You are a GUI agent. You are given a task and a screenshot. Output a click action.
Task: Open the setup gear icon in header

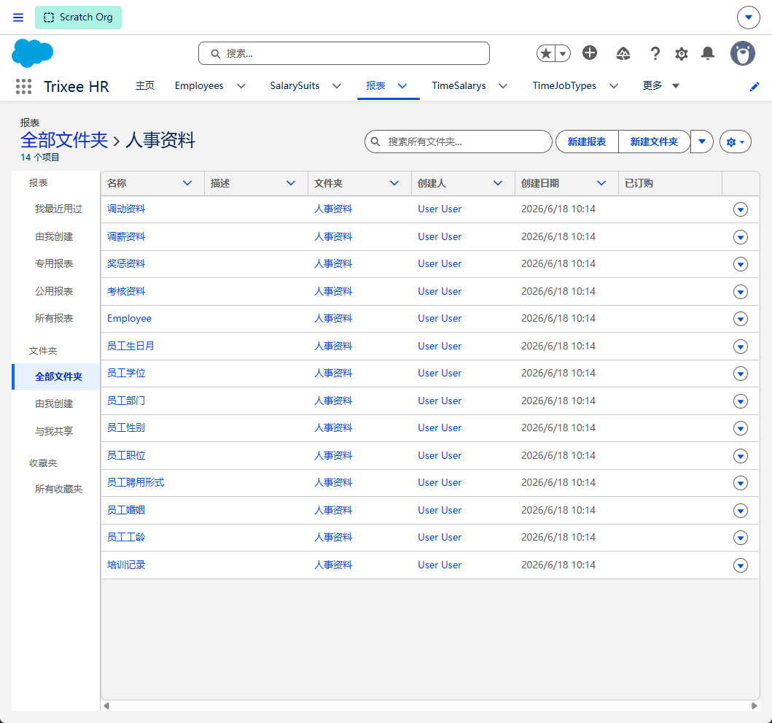point(682,53)
